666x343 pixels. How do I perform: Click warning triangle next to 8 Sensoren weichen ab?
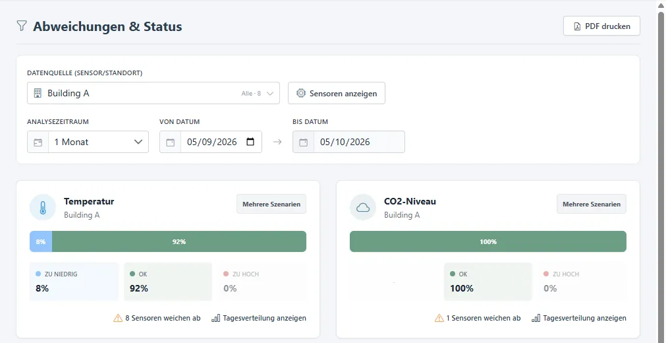pyautogui.click(x=118, y=318)
